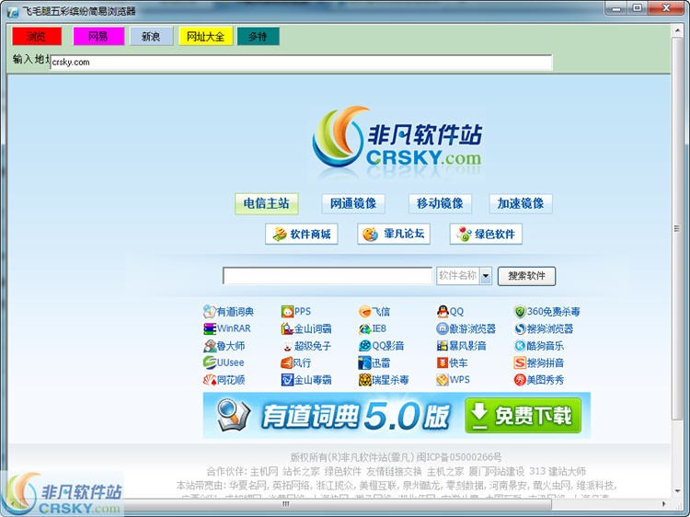Click the scroll up arrow
The image size is (690, 517).
click(x=677, y=30)
